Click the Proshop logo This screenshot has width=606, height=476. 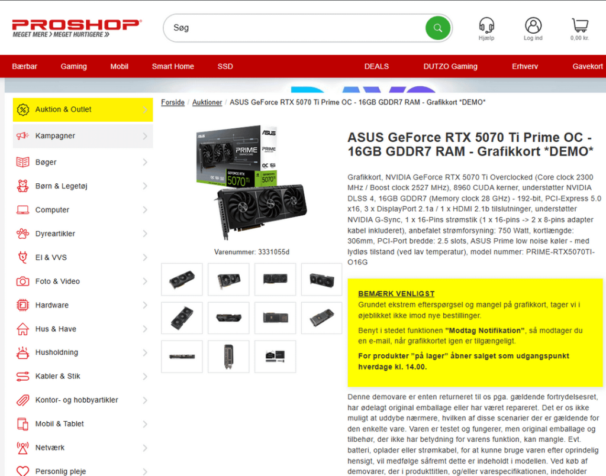click(x=77, y=28)
